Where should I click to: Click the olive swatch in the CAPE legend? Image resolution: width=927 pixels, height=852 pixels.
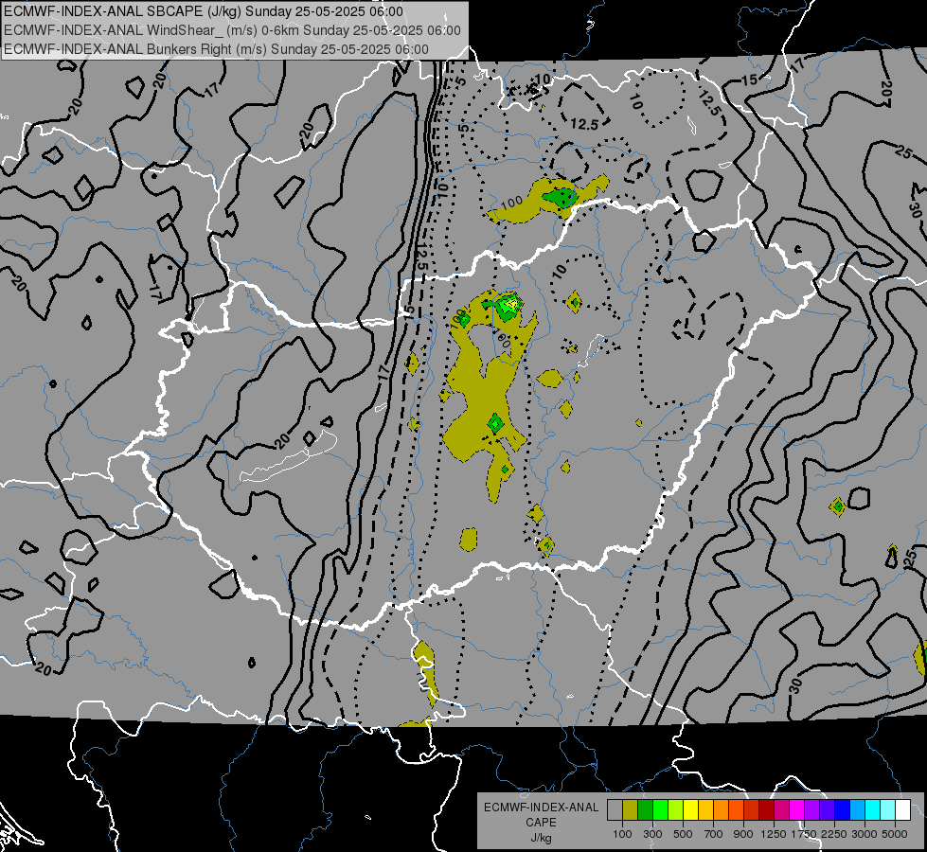tap(631, 809)
